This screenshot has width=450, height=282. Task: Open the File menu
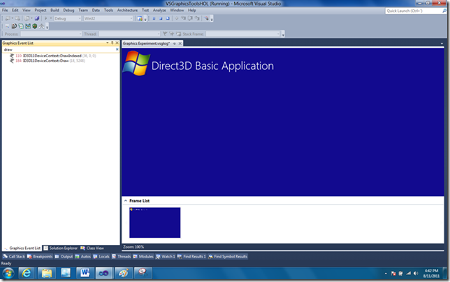click(5, 10)
